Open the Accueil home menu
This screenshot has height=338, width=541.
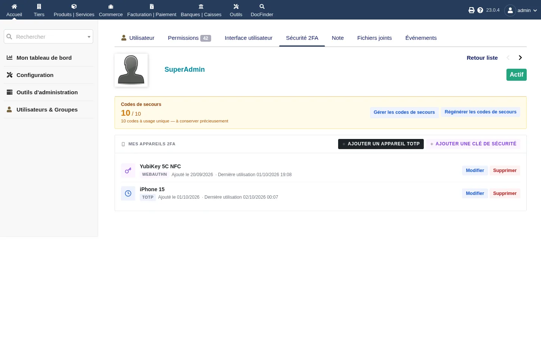click(x=14, y=10)
